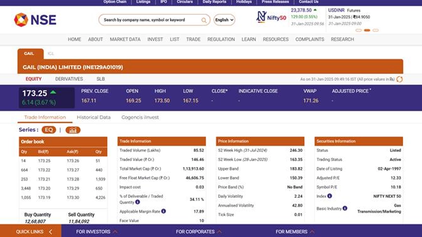Viewport: 422px width, 237px height.
Task: Select the EQ series pill
Action: point(49,130)
